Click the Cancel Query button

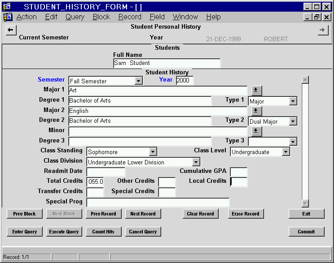[143, 232]
